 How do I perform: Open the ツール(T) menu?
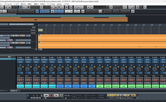16,4
